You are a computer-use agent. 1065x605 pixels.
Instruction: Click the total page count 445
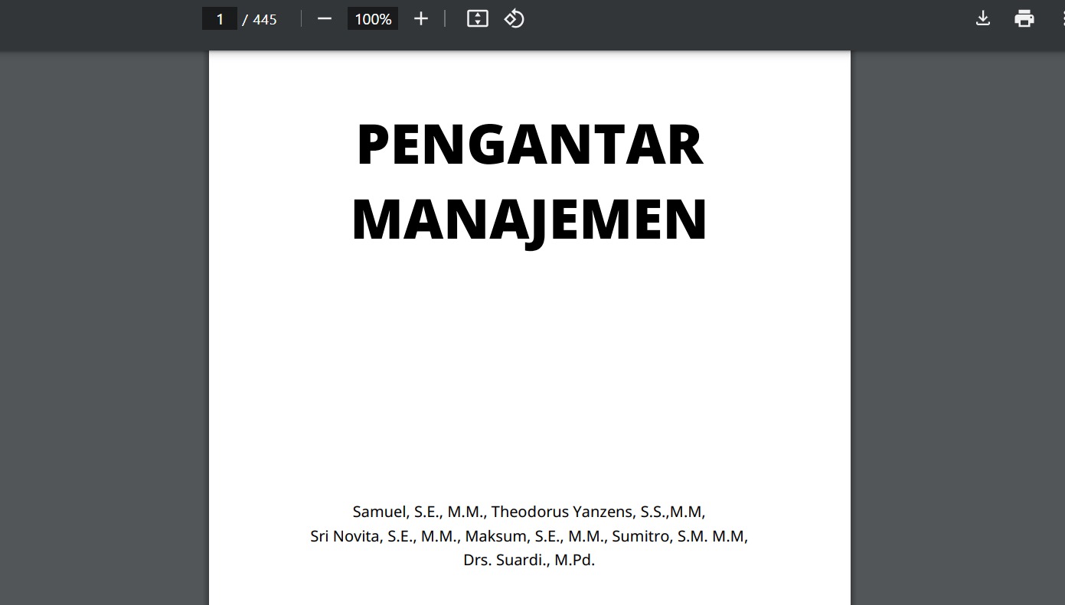(264, 19)
